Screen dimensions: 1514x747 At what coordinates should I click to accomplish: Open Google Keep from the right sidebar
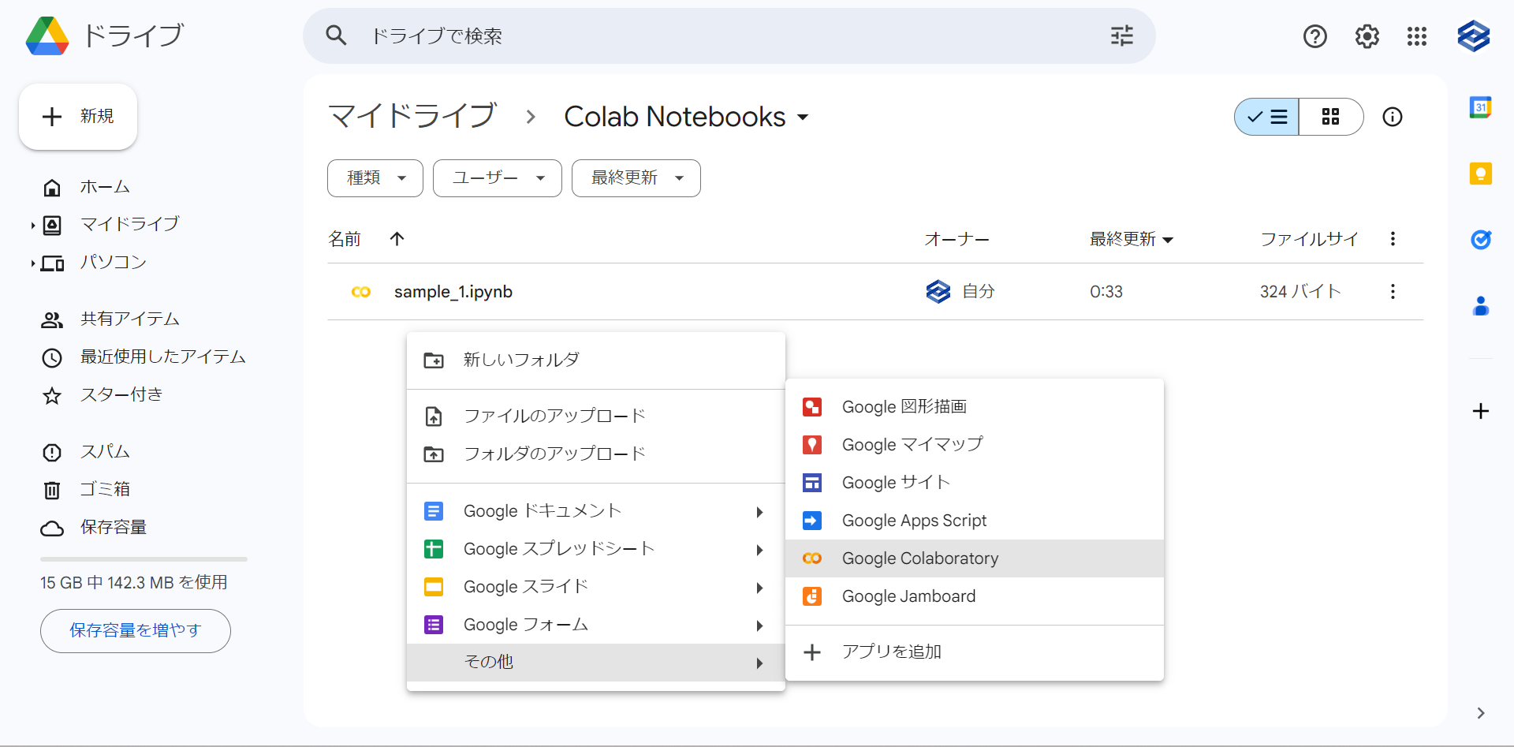[1481, 174]
